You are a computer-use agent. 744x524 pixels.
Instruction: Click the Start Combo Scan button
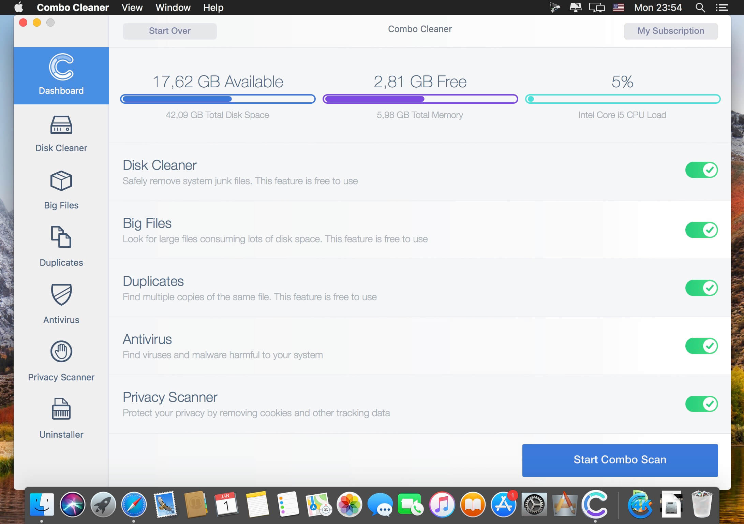[x=620, y=459]
